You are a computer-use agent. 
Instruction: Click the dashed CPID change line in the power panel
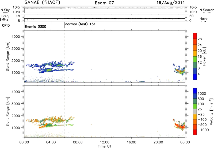[64, 56]
